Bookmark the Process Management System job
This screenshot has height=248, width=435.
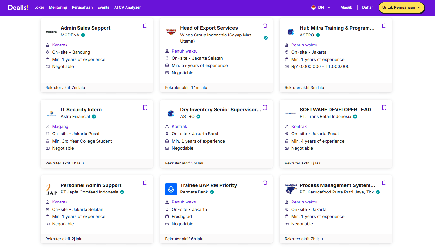point(384,183)
